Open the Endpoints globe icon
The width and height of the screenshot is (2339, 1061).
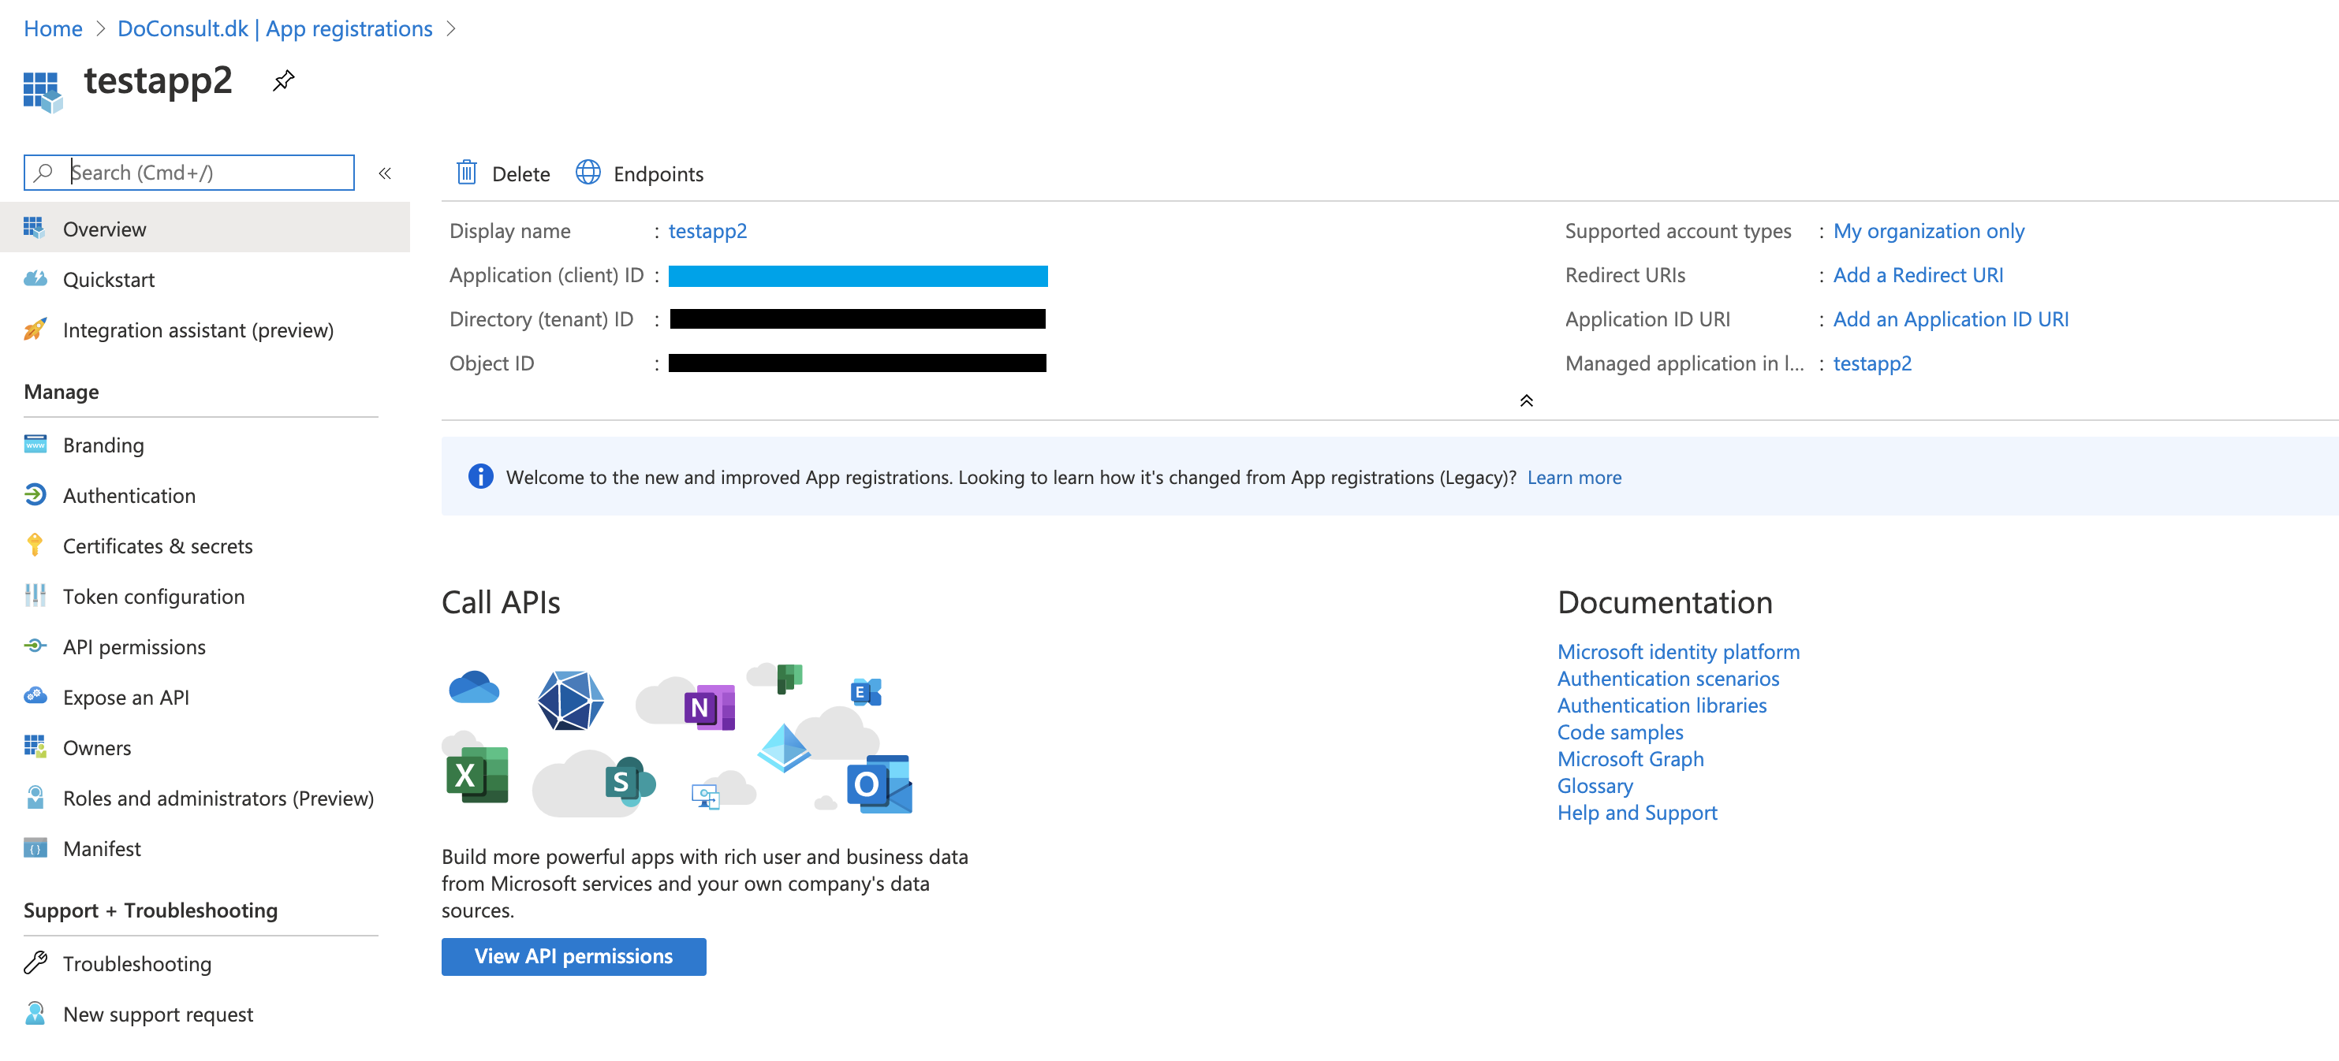click(x=588, y=173)
